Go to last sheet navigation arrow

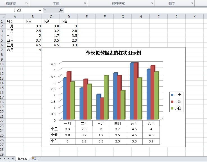(13, 159)
